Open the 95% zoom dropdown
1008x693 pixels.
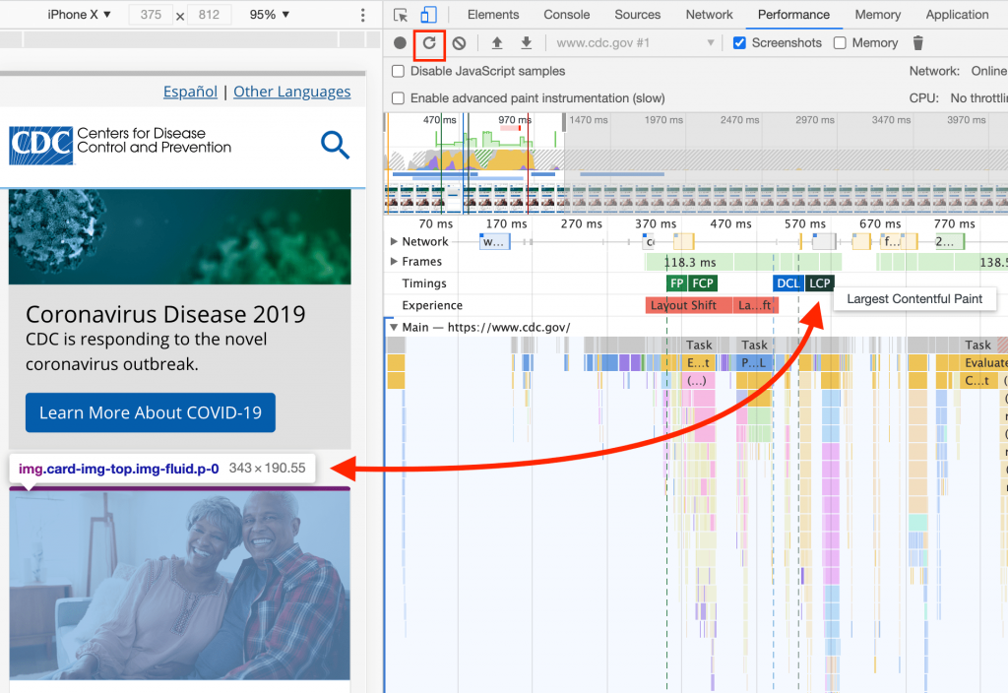[270, 15]
